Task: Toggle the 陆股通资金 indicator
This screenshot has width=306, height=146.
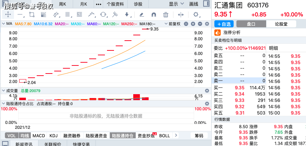Action: coord(97,135)
